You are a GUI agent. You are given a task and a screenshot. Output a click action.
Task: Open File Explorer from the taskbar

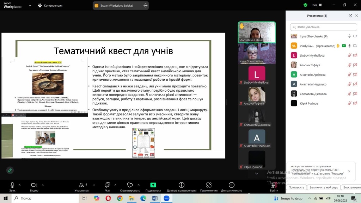(x=131, y=198)
